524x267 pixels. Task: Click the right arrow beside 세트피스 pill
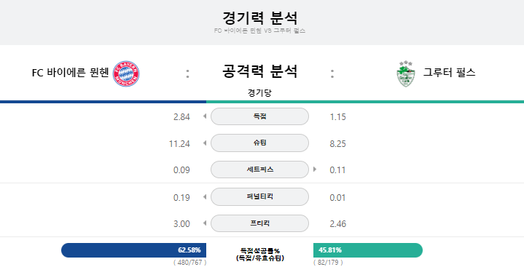click(x=315, y=170)
